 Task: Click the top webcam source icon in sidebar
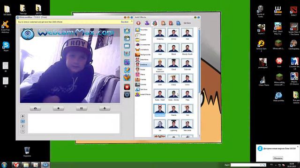(x=127, y=31)
